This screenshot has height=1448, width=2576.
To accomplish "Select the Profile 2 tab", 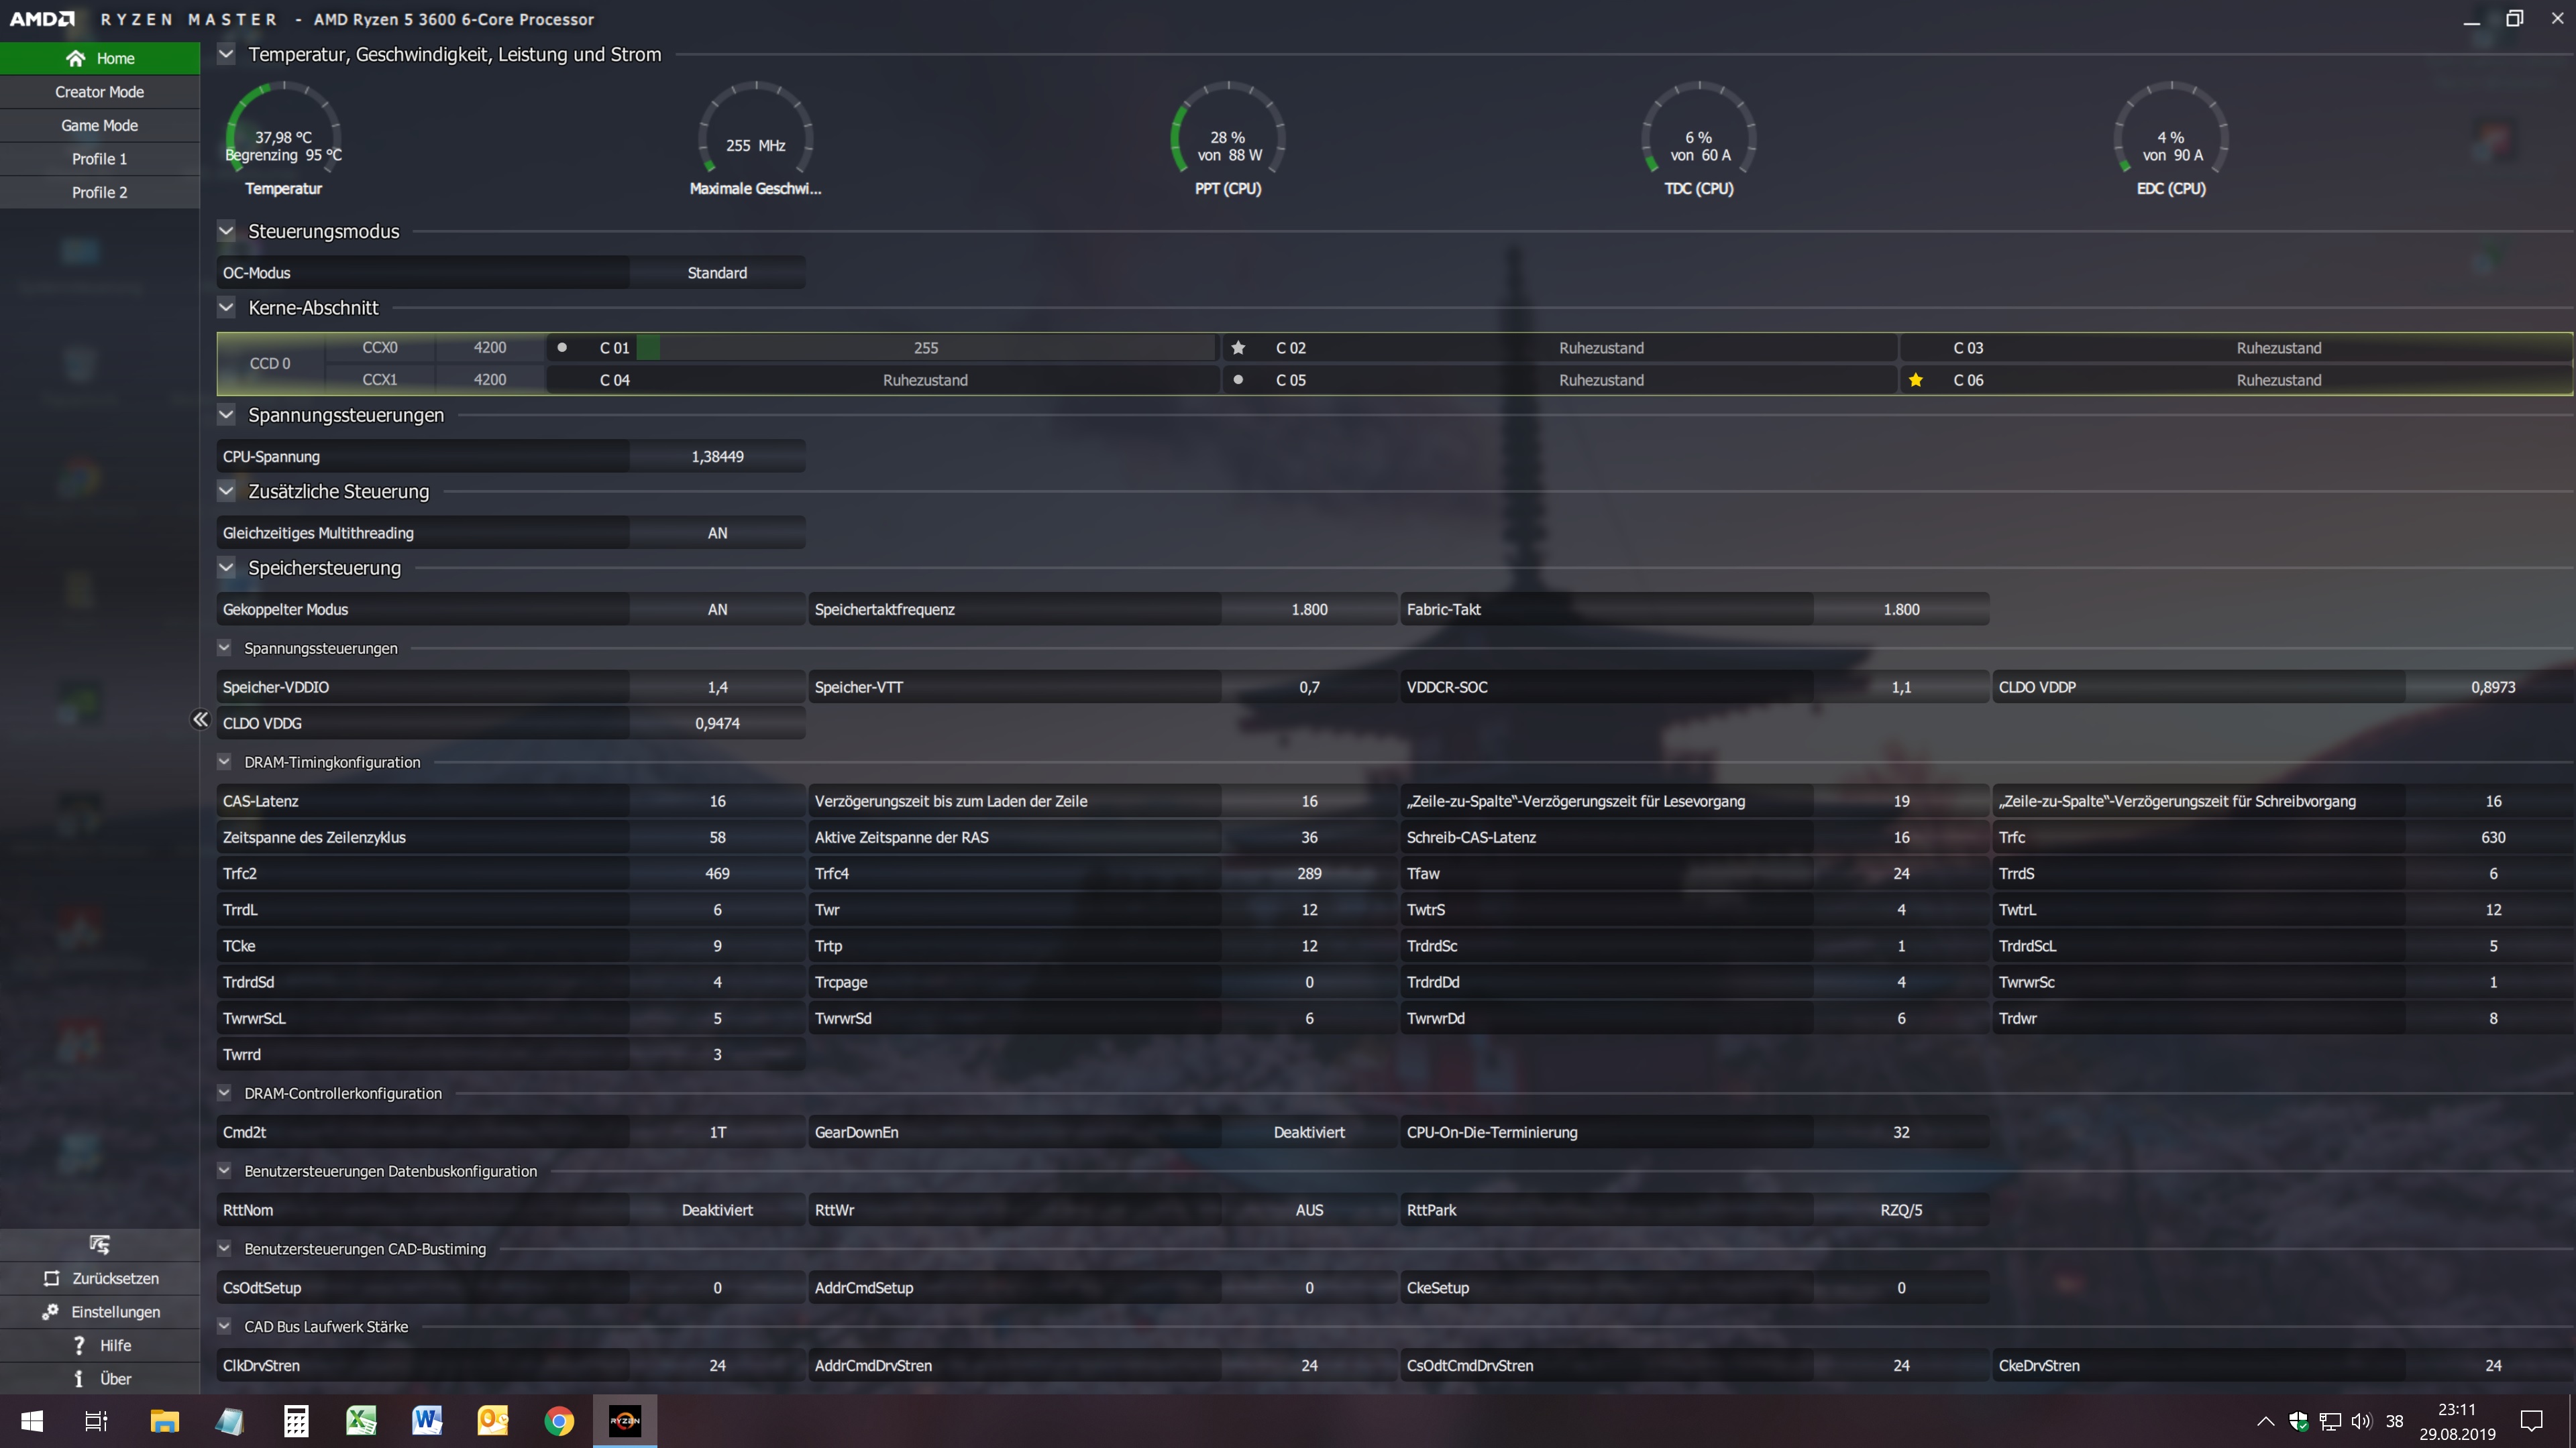I will (x=99, y=192).
